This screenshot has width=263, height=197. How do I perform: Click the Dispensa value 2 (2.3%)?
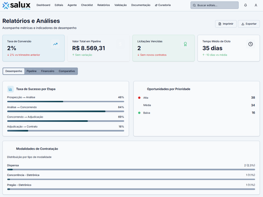250,165
